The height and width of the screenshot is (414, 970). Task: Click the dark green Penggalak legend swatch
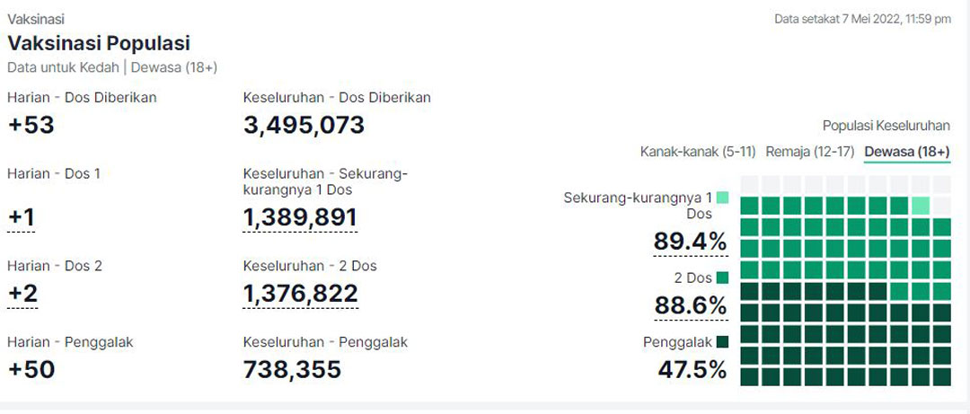pos(722,341)
